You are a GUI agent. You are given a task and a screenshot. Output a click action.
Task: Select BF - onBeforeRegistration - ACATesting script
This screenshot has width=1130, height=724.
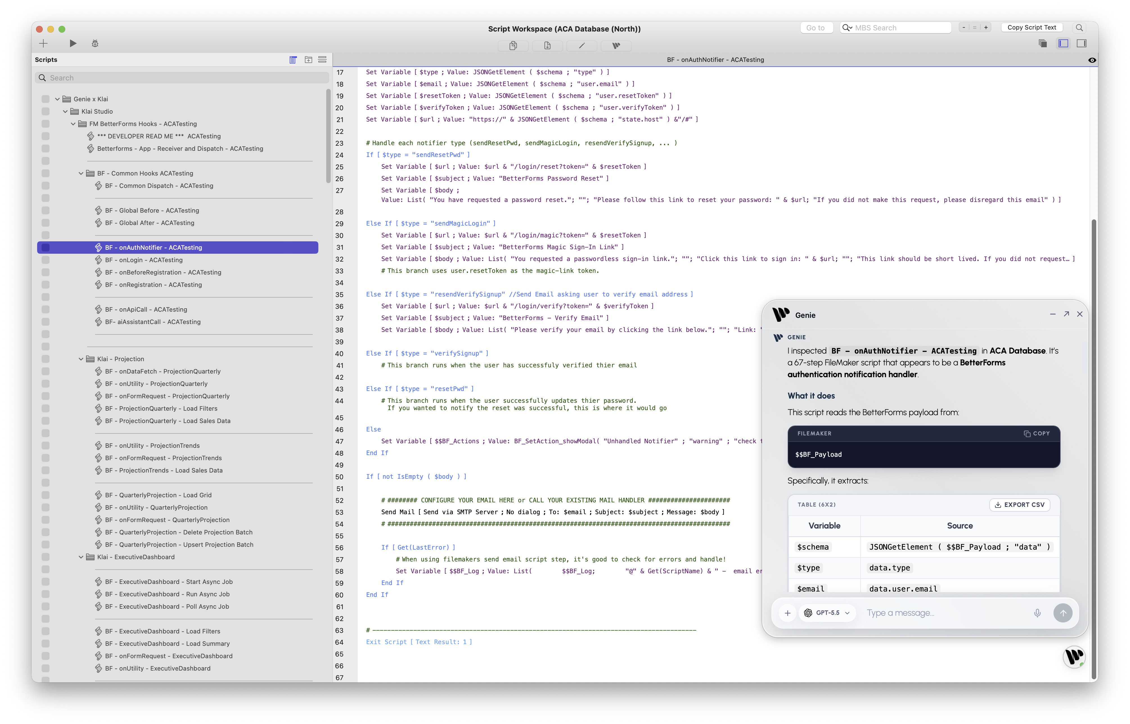pos(163,272)
